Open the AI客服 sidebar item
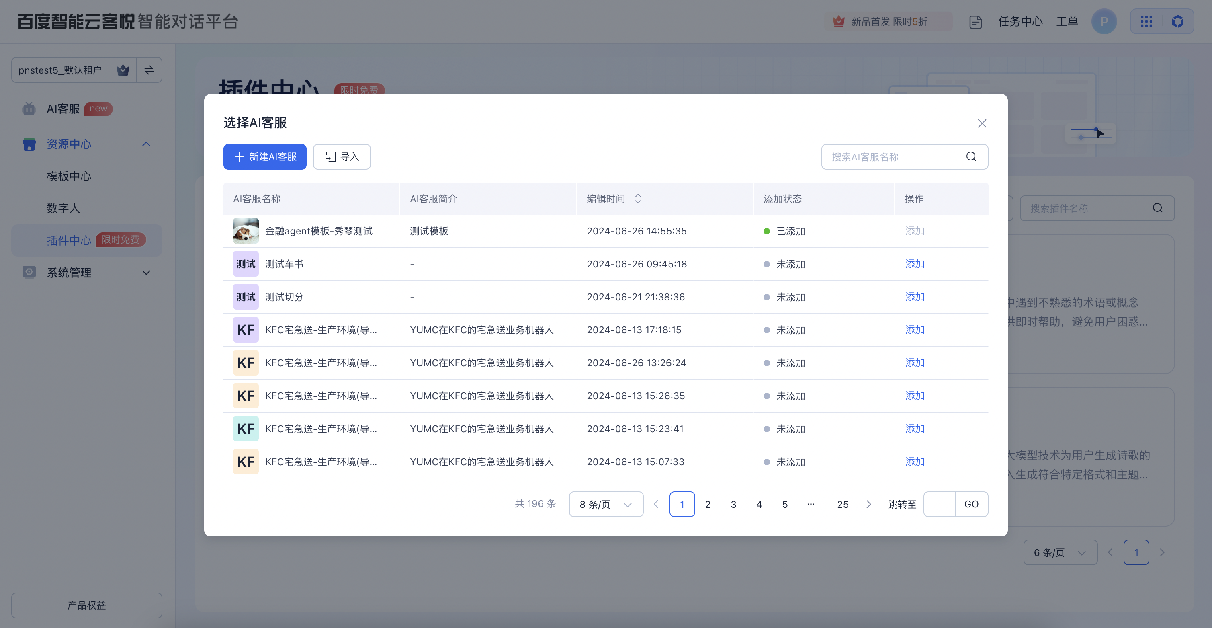This screenshot has width=1212, height=628. point(86,109)
